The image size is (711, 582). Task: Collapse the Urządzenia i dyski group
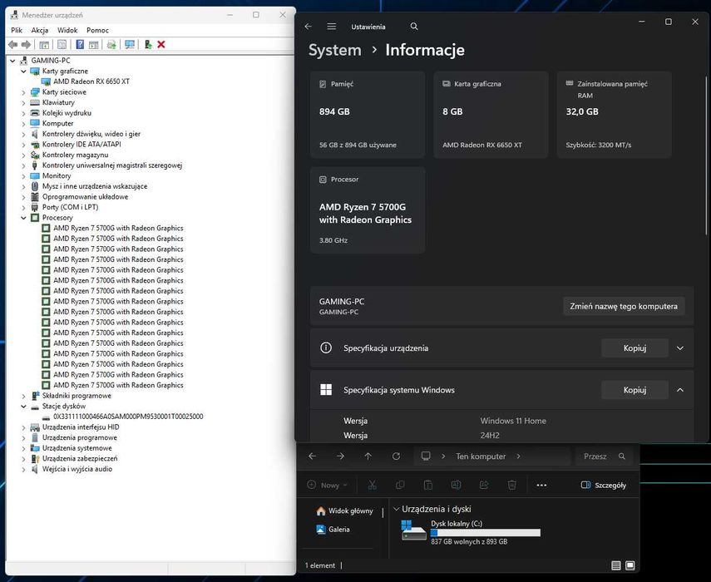[x=395, y=509]
